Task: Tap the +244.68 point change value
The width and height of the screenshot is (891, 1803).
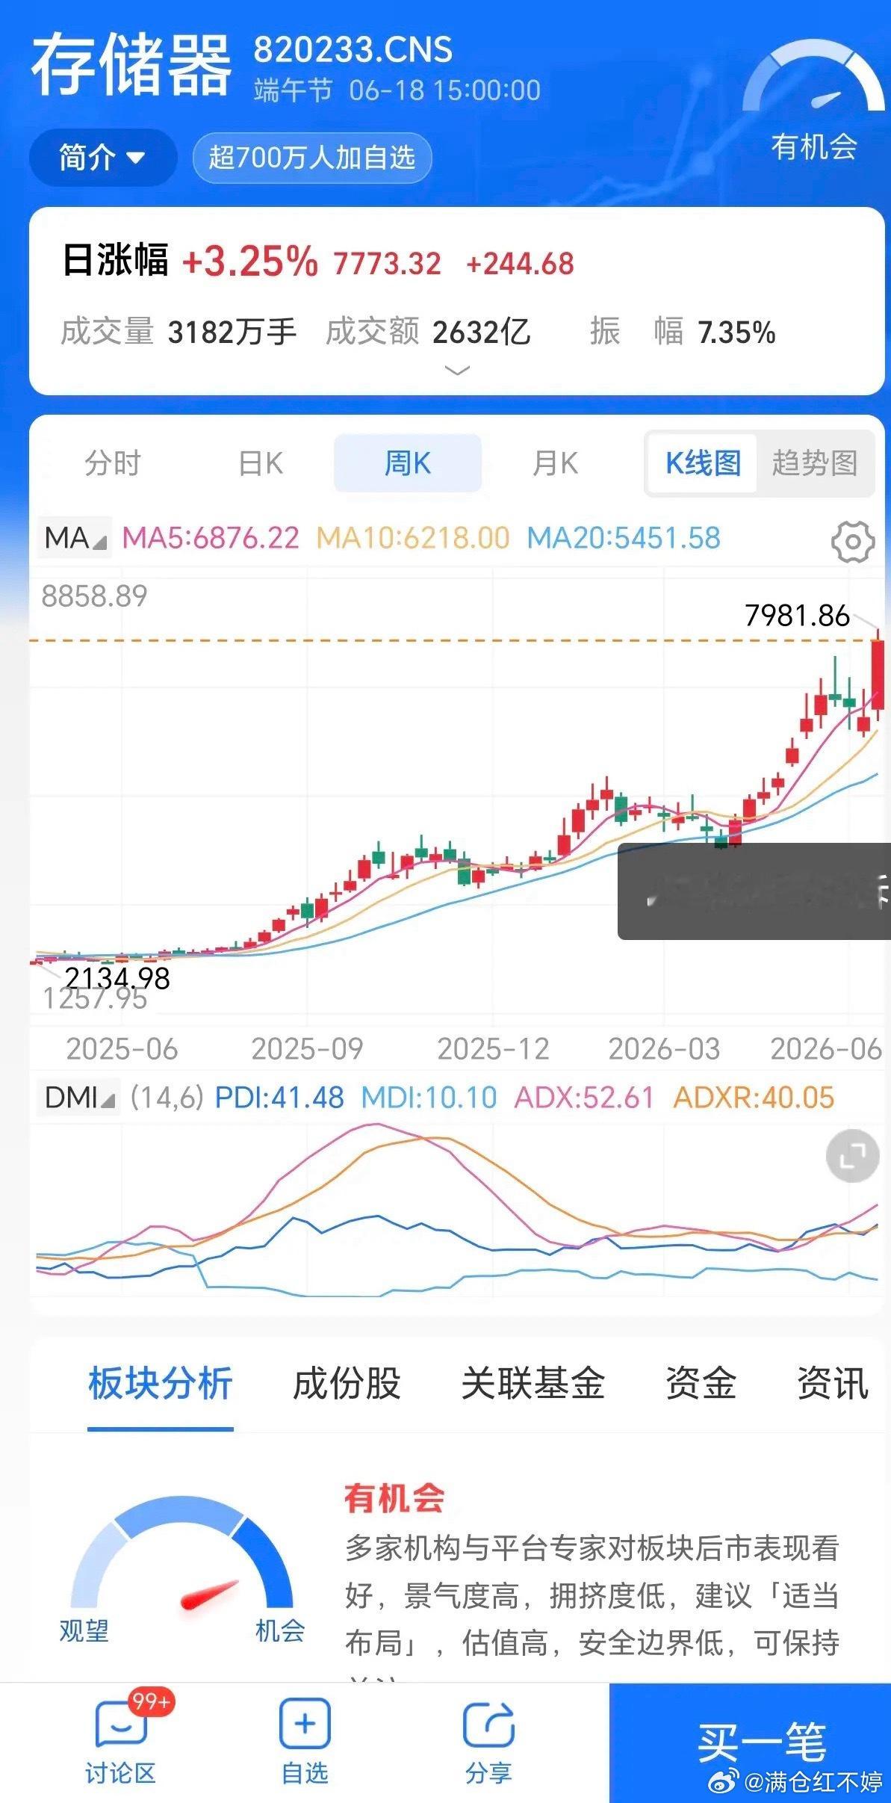Action: coord(520,264)
